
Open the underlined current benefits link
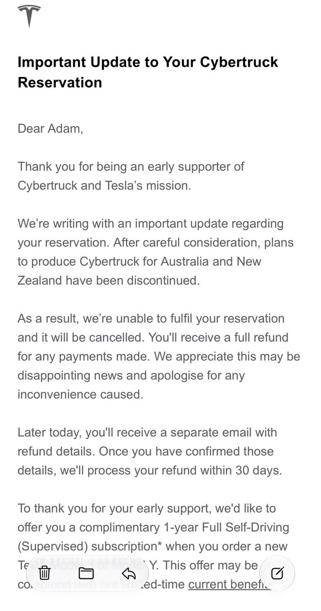click(229, 584)
